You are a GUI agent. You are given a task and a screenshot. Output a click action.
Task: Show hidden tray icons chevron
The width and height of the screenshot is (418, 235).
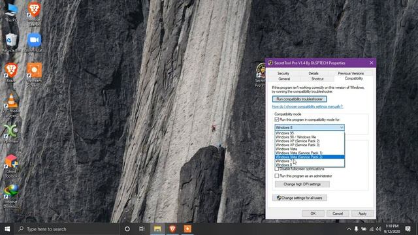coord(349,229)
